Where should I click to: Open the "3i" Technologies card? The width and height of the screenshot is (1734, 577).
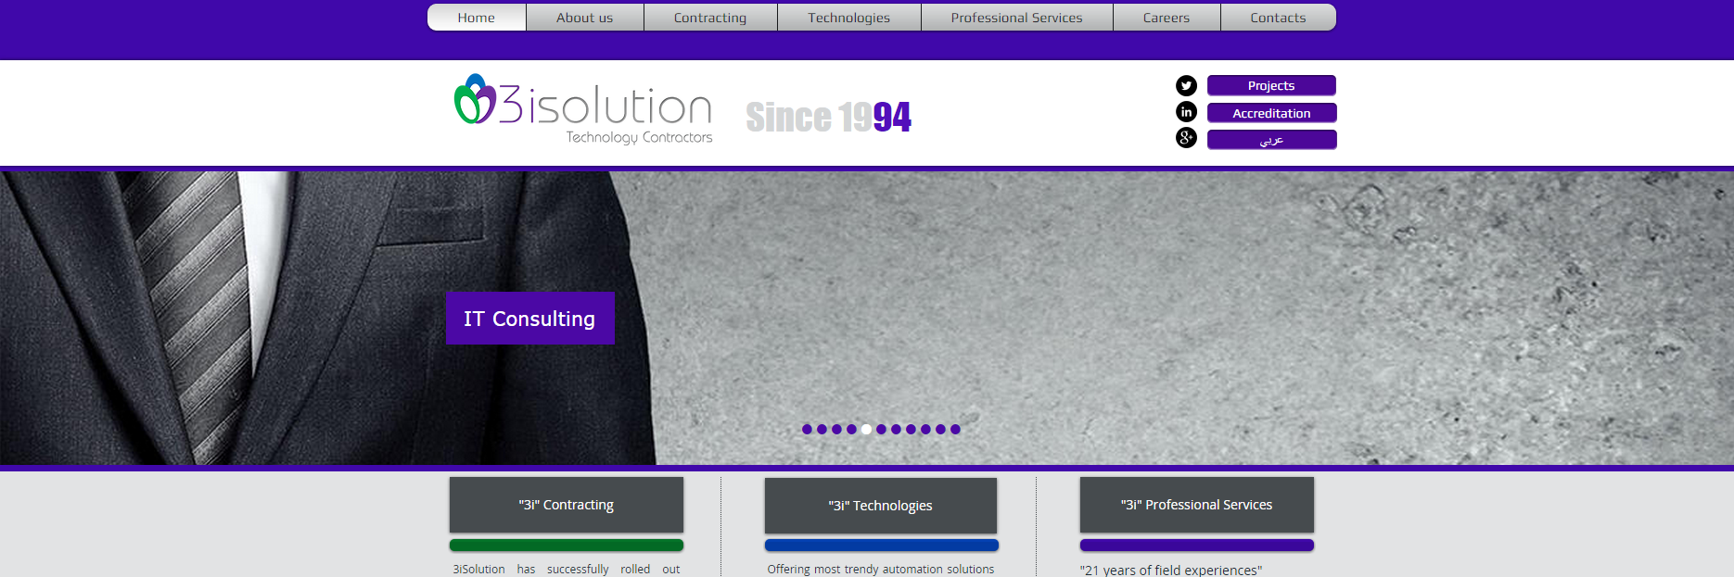[881, 506]
